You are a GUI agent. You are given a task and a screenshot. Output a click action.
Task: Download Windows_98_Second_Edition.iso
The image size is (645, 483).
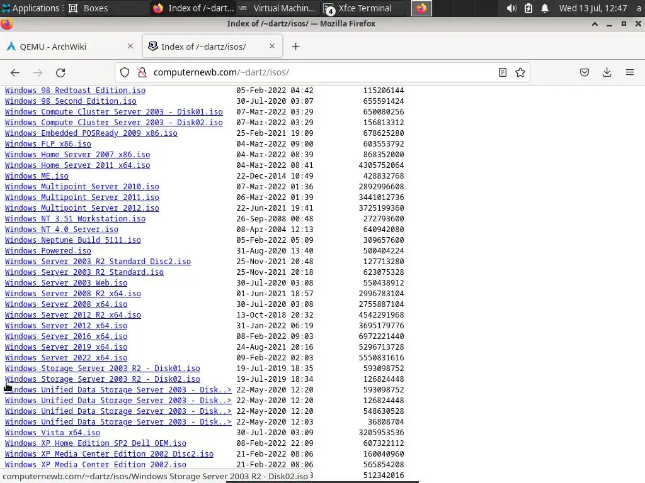pyautogui.click(x=71, y=101)
